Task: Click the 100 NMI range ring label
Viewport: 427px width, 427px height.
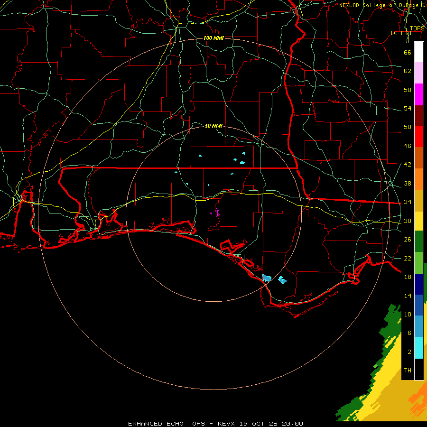Action: (213, 38)
